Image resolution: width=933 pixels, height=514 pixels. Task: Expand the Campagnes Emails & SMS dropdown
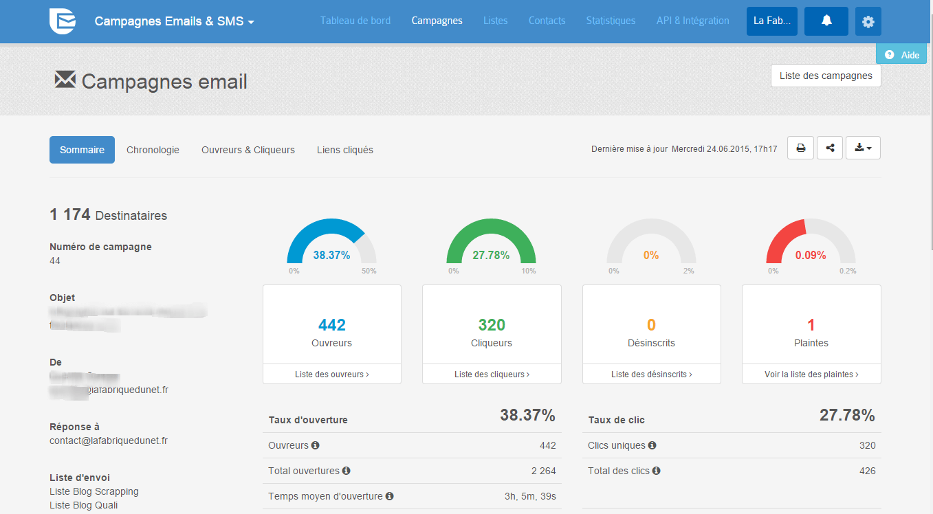click(174, 21)
